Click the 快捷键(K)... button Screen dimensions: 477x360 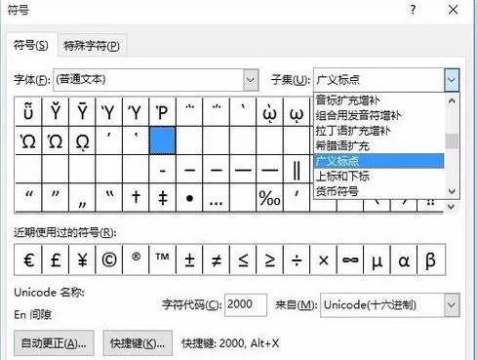pos(138,343)
